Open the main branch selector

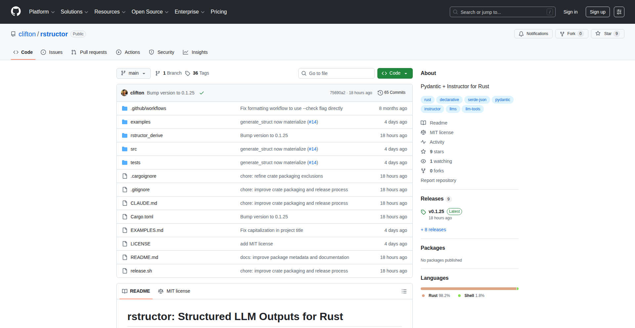point(133,73)
